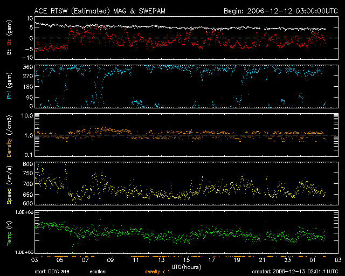Click the yellow Speed (km/s) axis label
The image size is (345, 276).
click(x=10, y=183)
